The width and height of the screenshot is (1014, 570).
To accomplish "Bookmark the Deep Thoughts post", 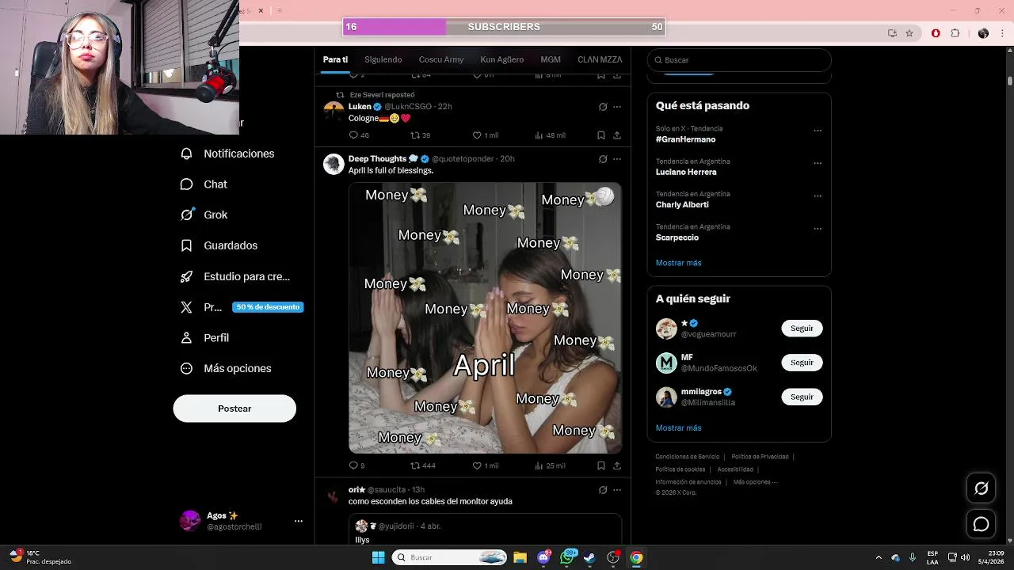I will tap(601, 465).
